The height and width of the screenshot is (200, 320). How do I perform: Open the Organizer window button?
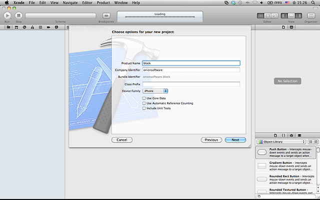[311, 15]
